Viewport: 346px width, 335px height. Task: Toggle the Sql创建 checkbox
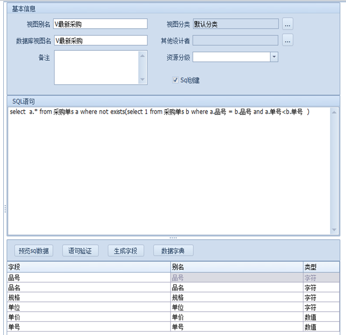pos(176,80)
